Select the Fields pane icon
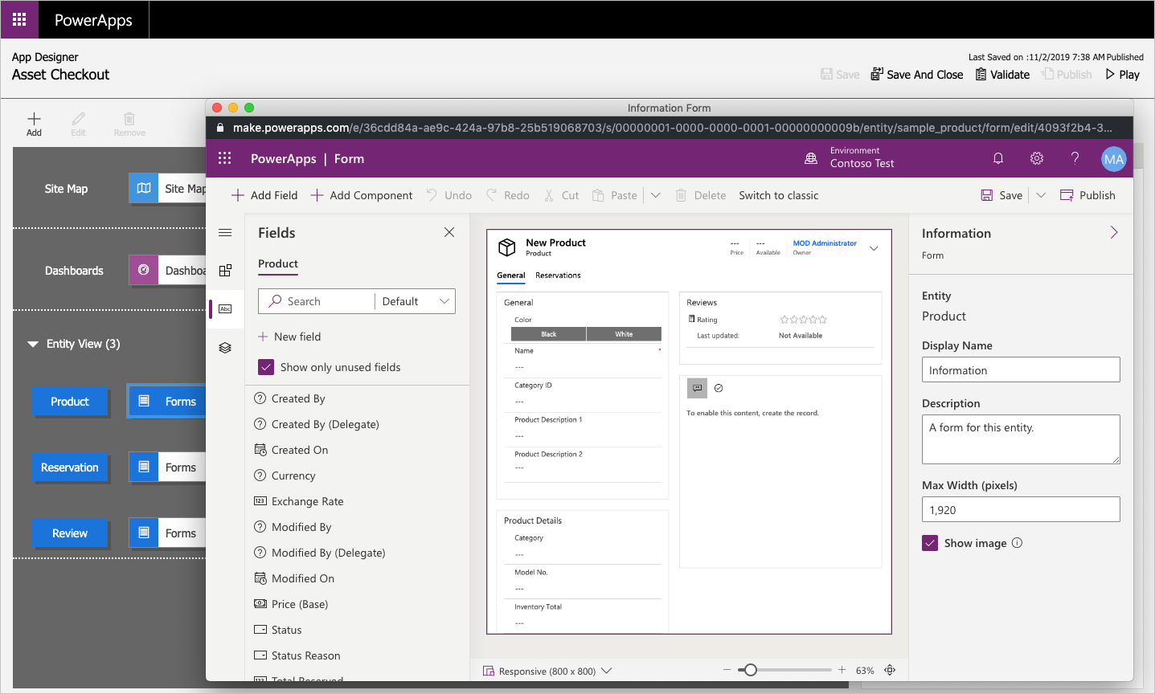The image size is (1155, 694). (225, 308)
